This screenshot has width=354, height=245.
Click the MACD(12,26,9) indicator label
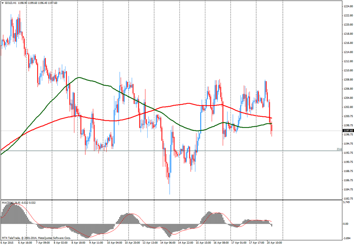point(11,203)
